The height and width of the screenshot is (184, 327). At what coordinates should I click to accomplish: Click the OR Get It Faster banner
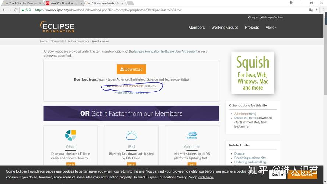click(x=131, y=113)
